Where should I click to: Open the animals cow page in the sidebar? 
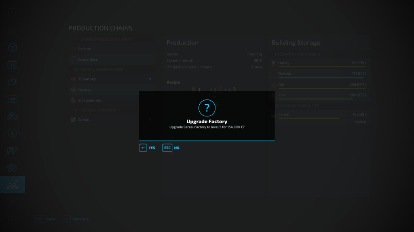pos(13,151)
